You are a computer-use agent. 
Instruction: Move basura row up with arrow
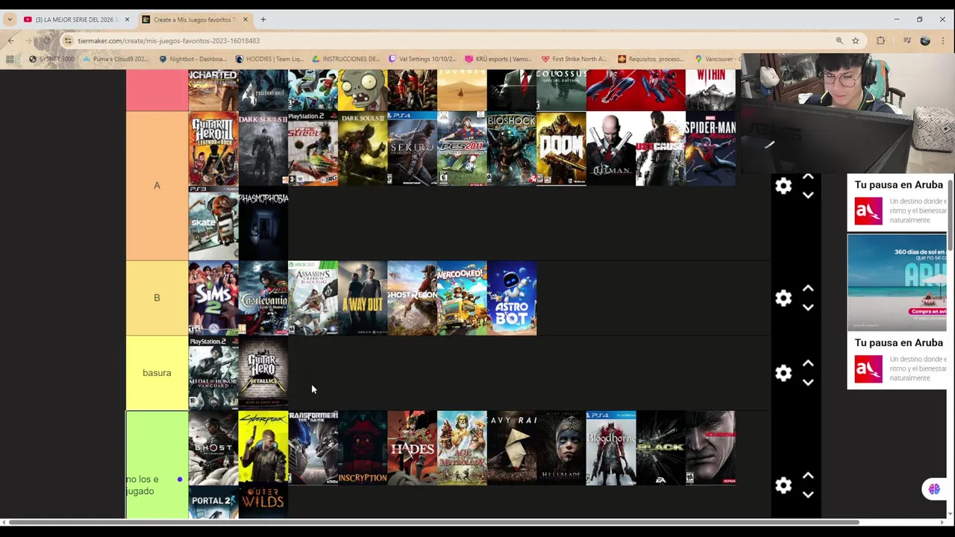tap(808, 364)
